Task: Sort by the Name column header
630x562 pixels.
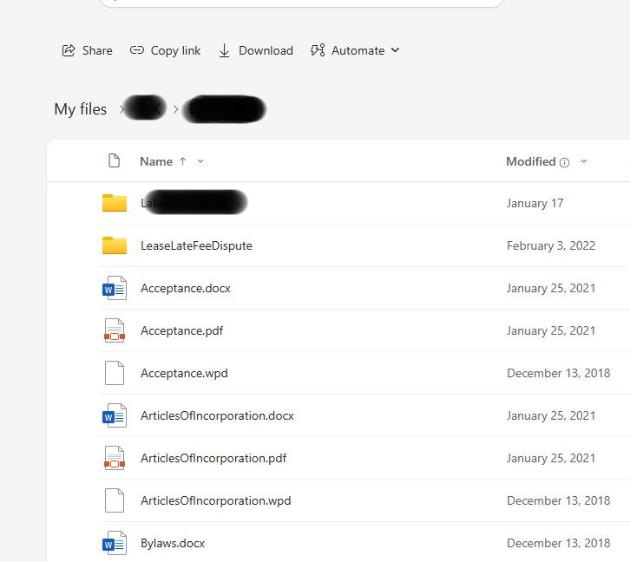Action: coord(156,161)
